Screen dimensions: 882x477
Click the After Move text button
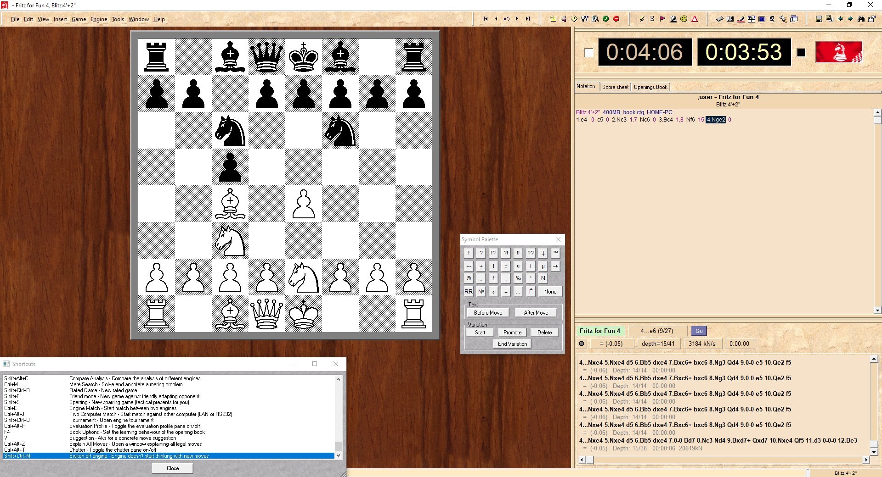536,312
